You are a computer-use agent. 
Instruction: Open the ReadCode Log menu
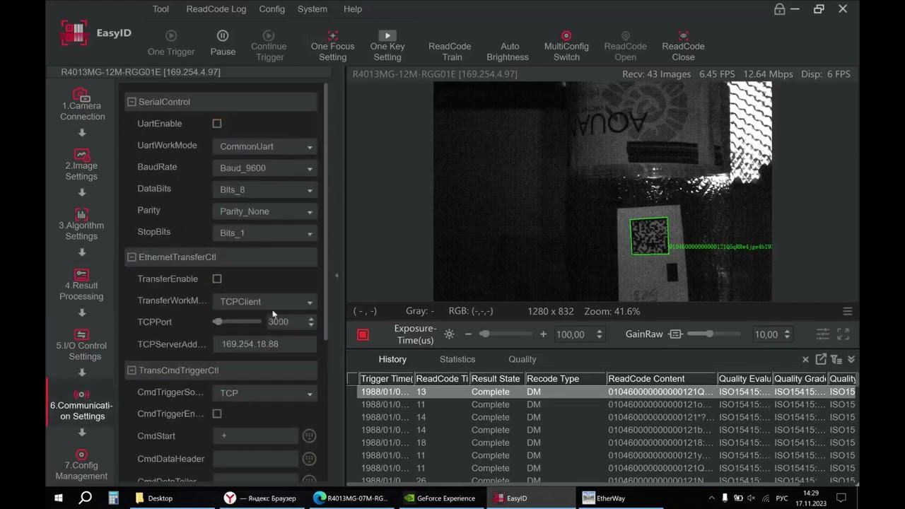tap(216, 9)
